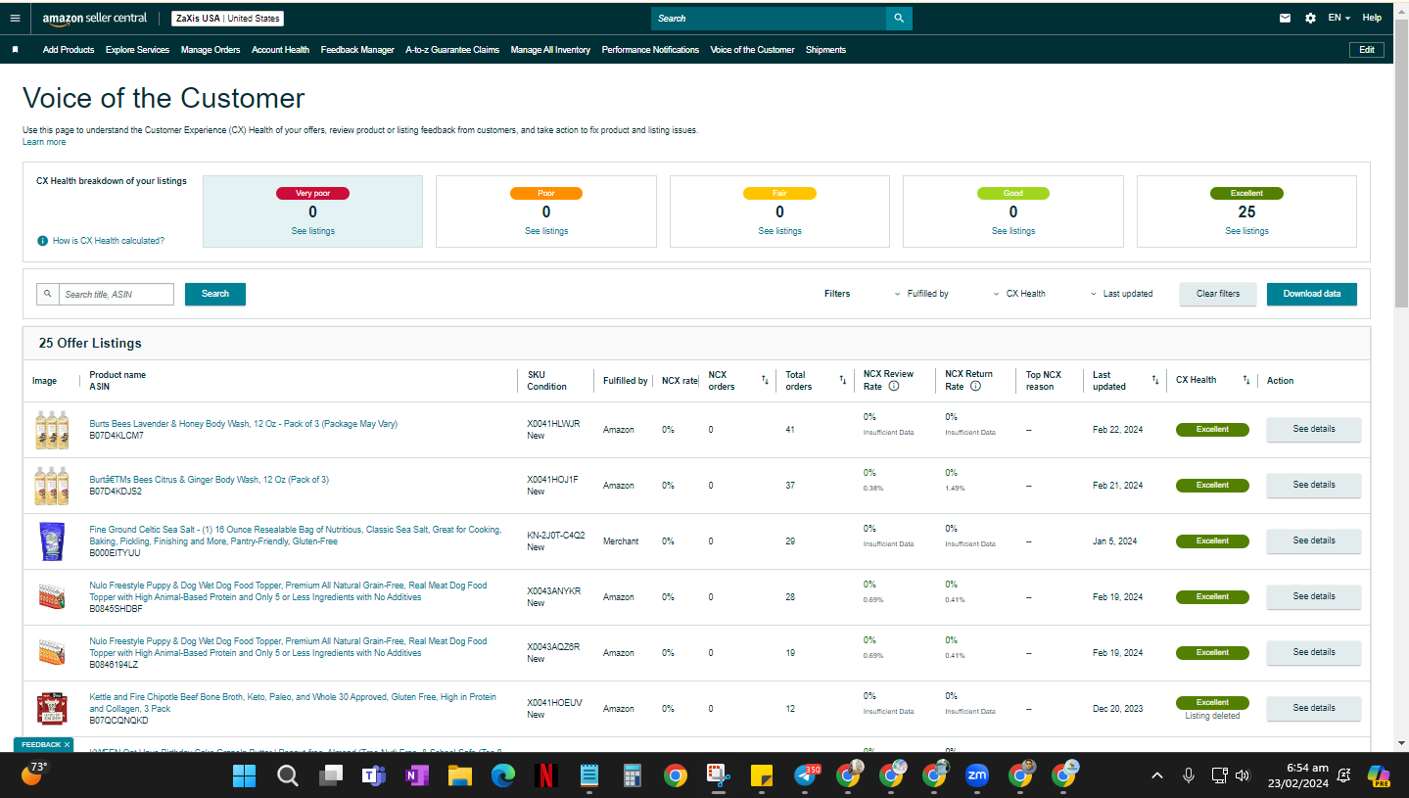Viewport: 1409px width, 798px height.
Task: Close the Feedback tab
Action: (67, 745)
